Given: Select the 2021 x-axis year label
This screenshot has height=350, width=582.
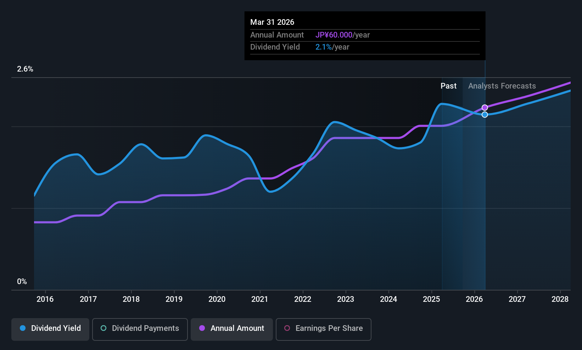Looking at the screenshot, I should [x=260, y=299].
